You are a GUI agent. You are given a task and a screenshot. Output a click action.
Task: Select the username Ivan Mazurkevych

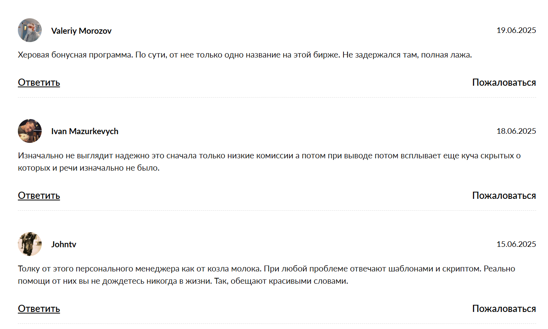pyautogui.click(x=85, y=131)
